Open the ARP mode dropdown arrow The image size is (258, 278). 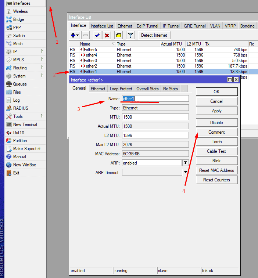[x=186, y=163]
